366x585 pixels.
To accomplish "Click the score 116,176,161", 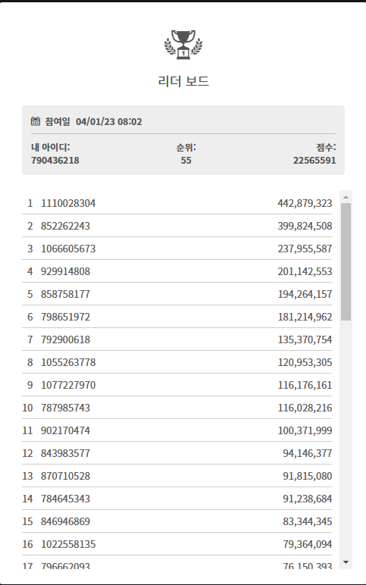I will [305, 386].
